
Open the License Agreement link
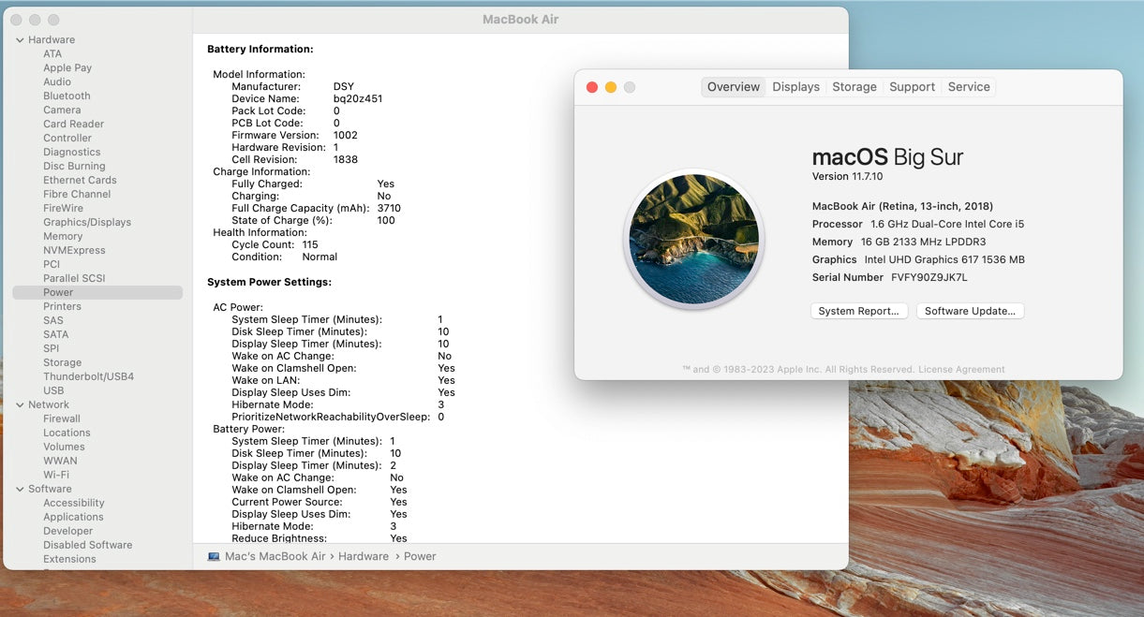click(961, 370)
